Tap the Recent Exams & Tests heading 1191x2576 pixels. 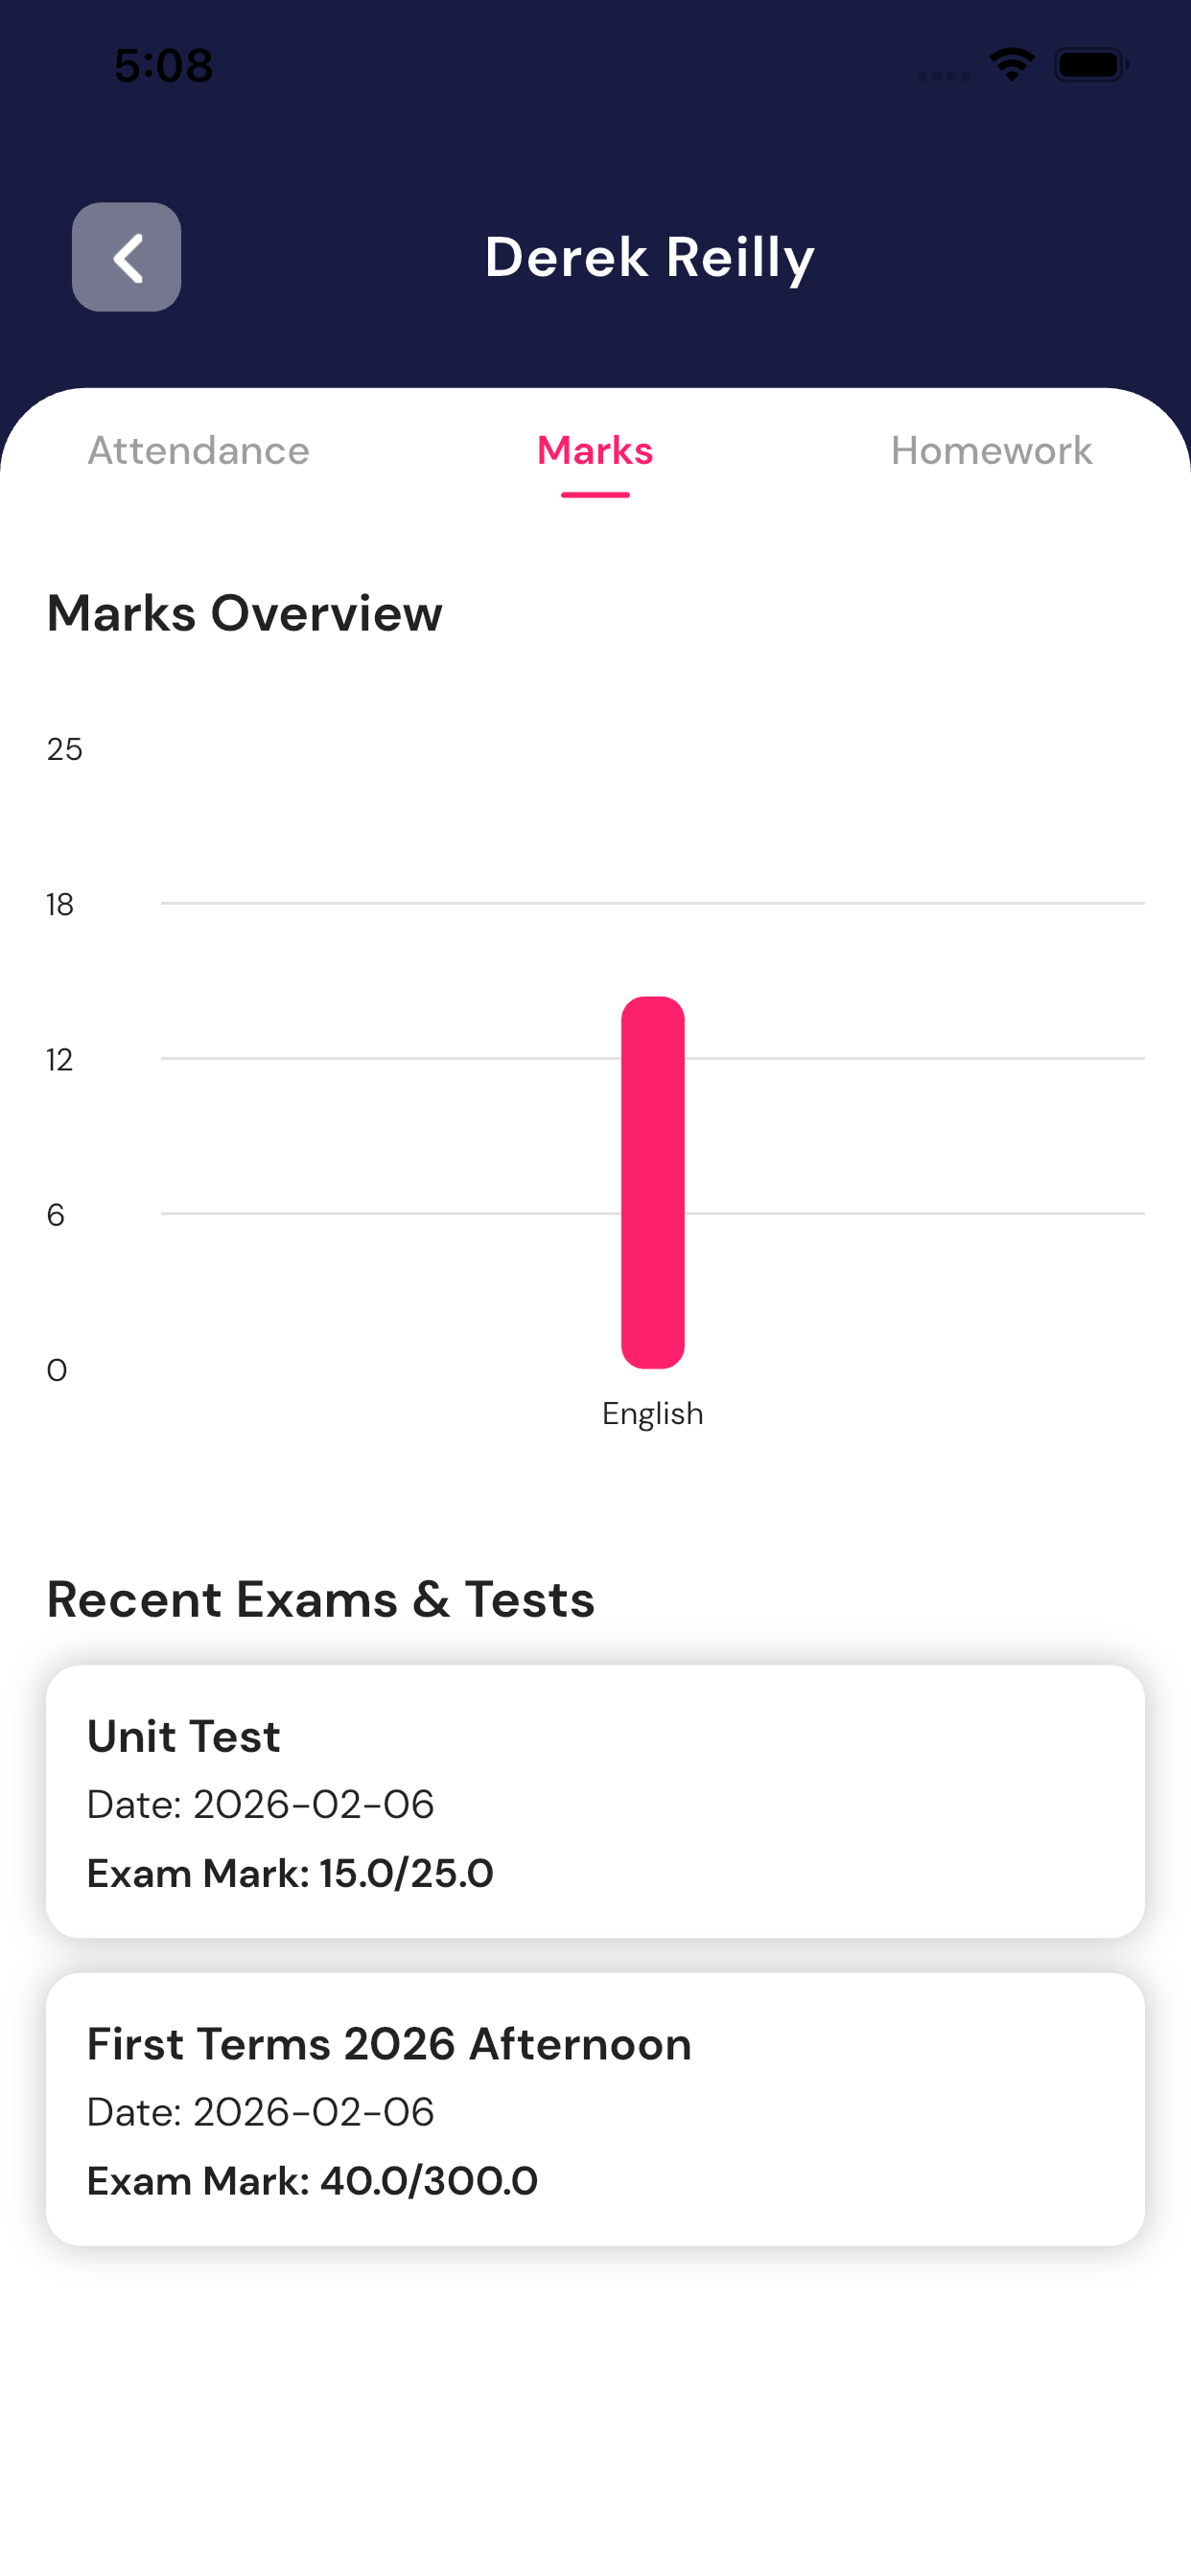pos(320,1599)
